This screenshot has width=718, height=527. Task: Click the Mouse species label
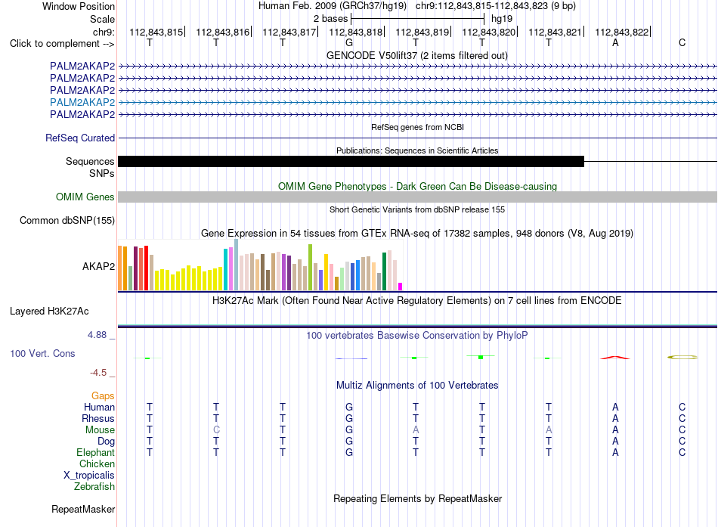click(100, 430)
